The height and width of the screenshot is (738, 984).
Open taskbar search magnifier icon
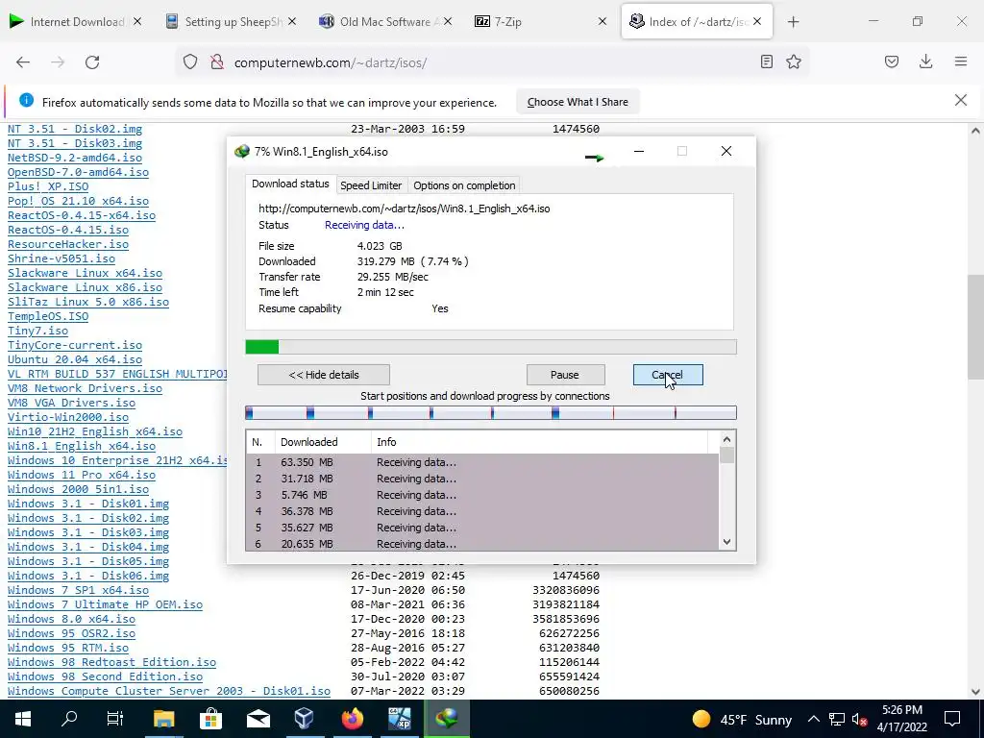(x=69, y=719)
